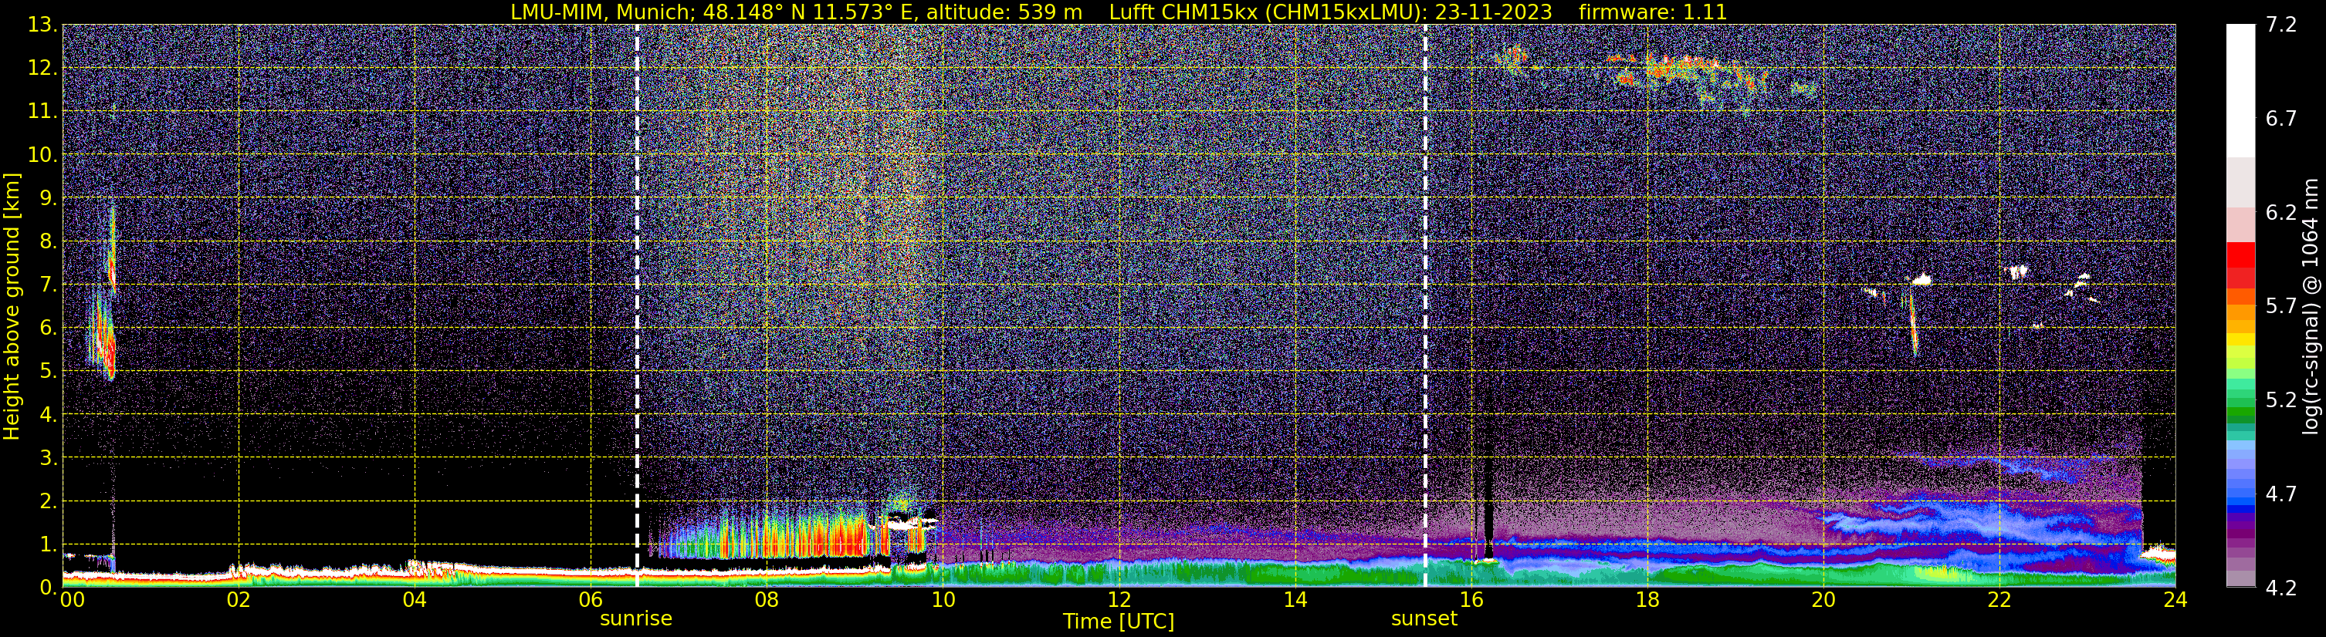Click time tick label 20
This screenshot has height=637, width=2326.
coord(1823,600)
